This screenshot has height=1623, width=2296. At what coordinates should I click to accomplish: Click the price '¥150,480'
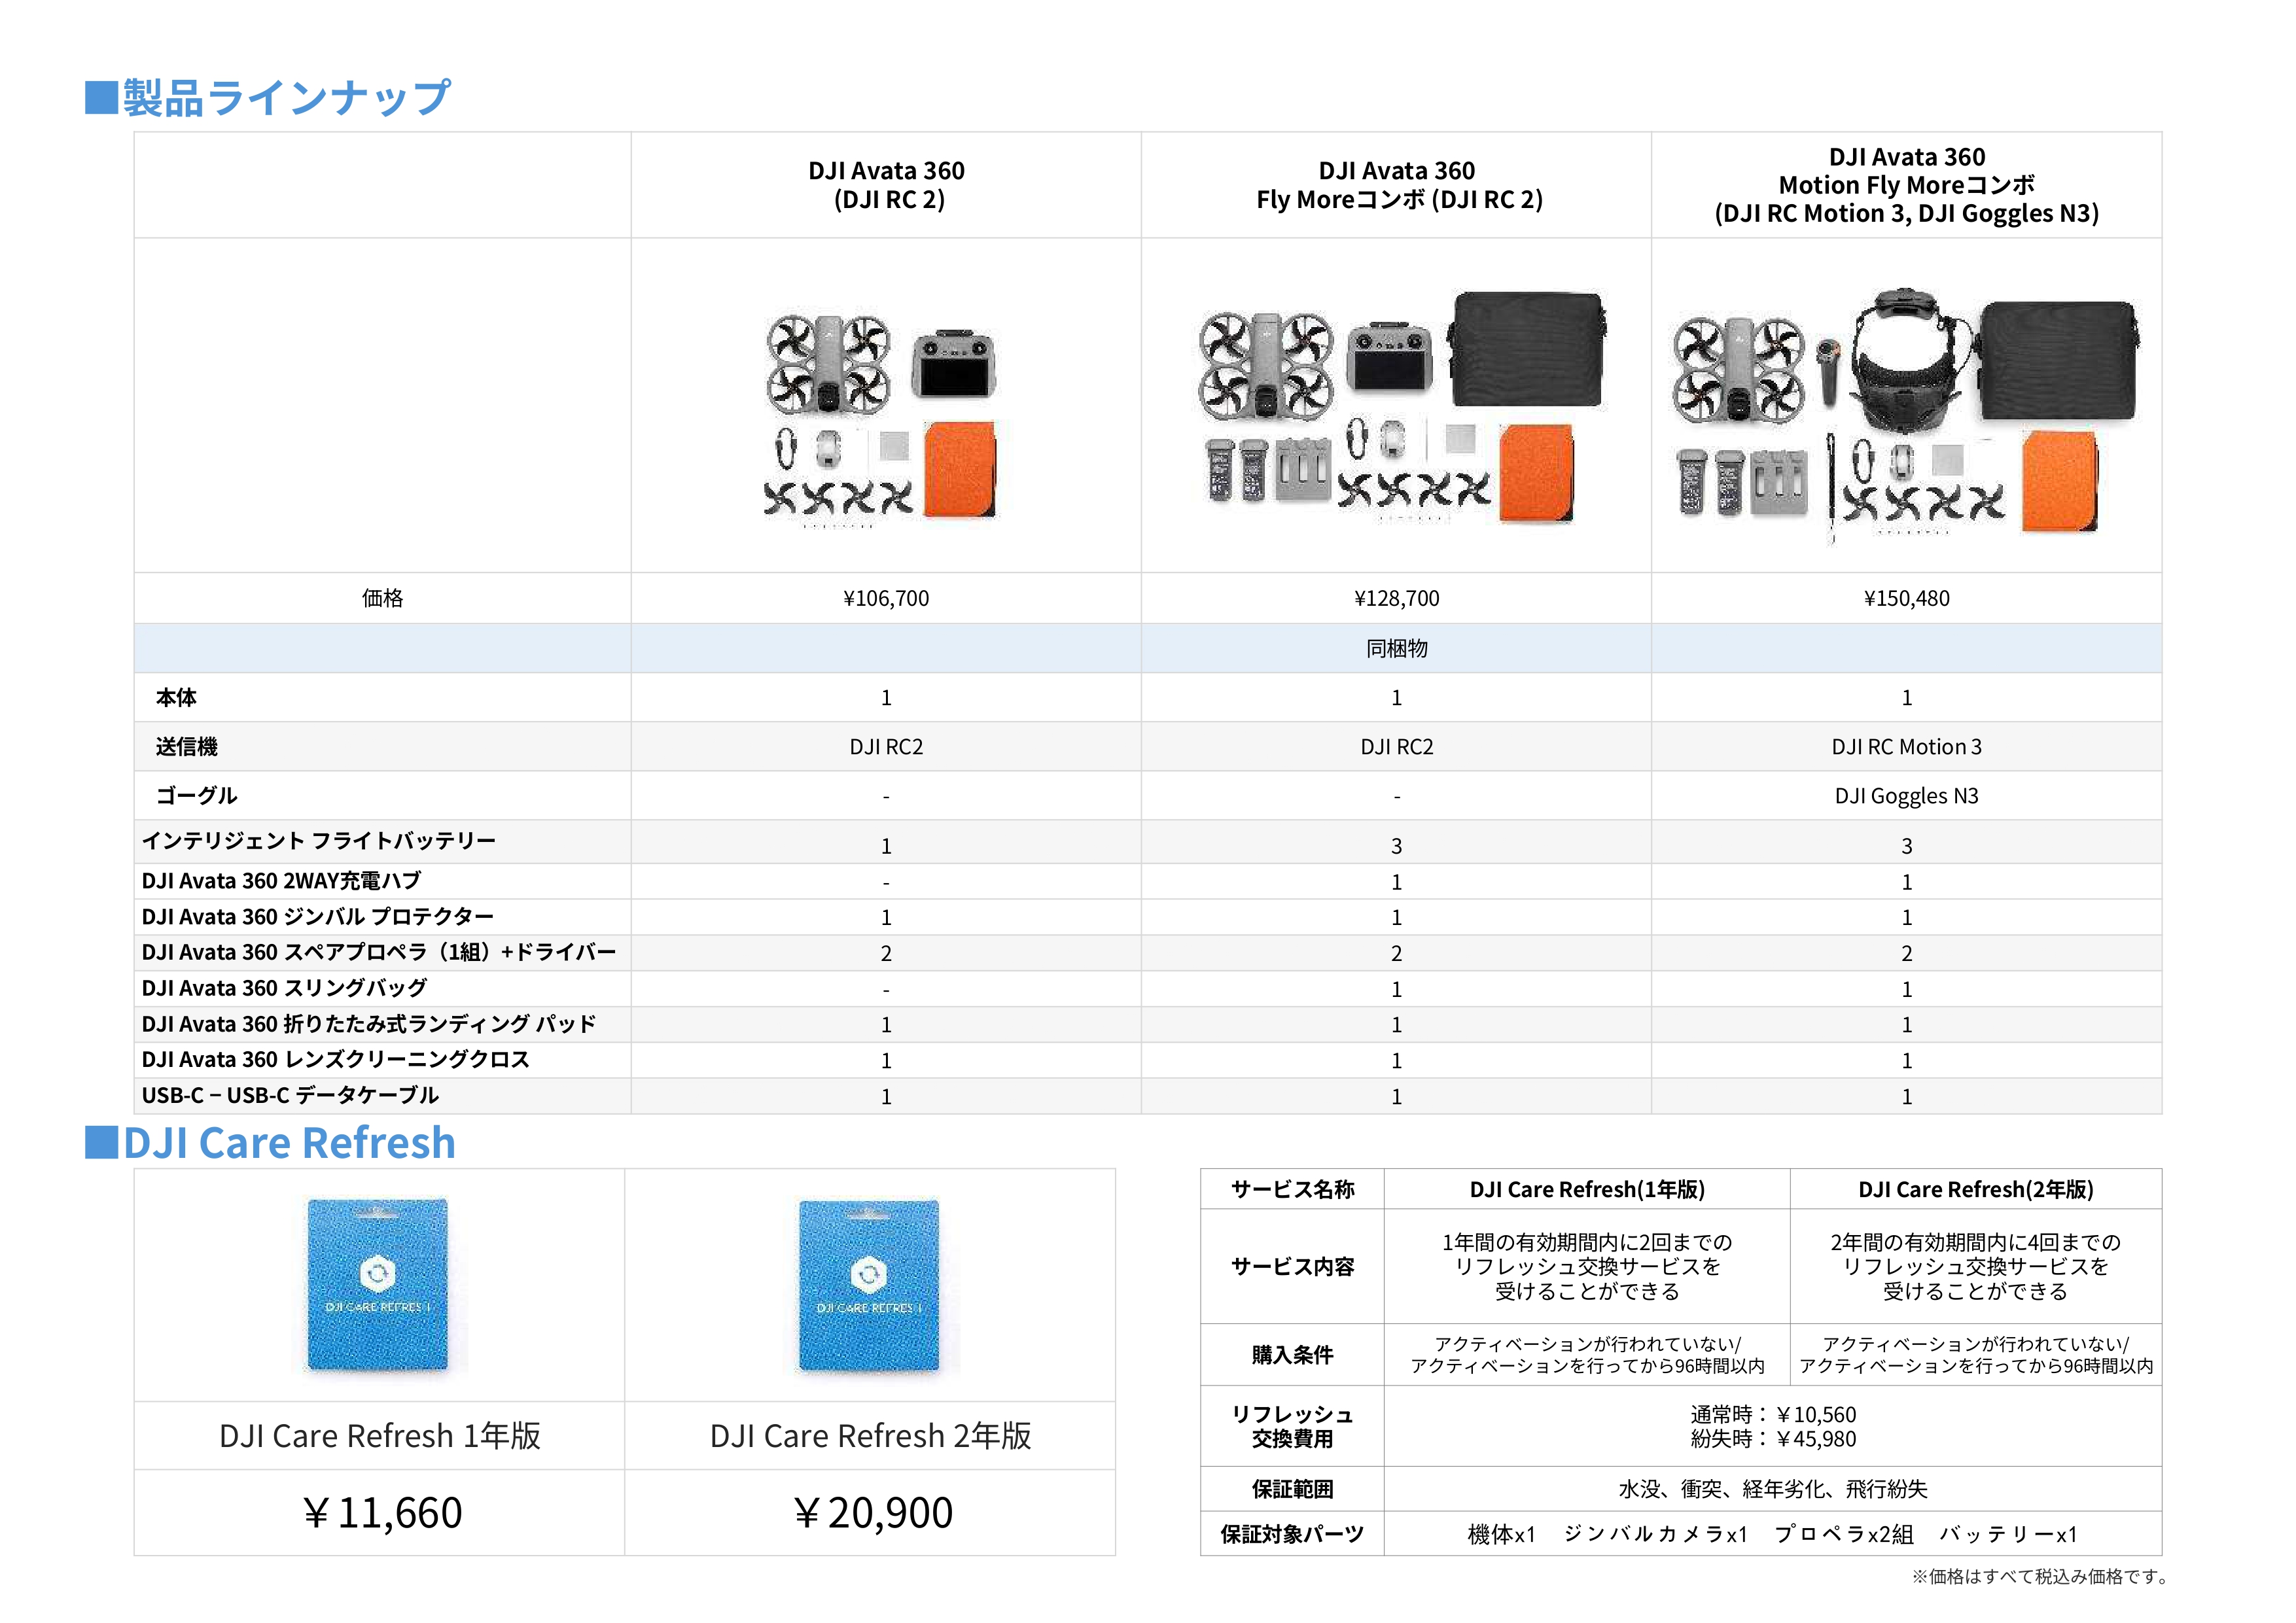coord(1907,598)
